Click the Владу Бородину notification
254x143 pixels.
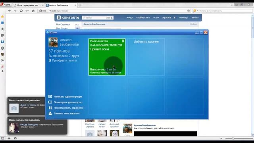(x=37, y=126)
